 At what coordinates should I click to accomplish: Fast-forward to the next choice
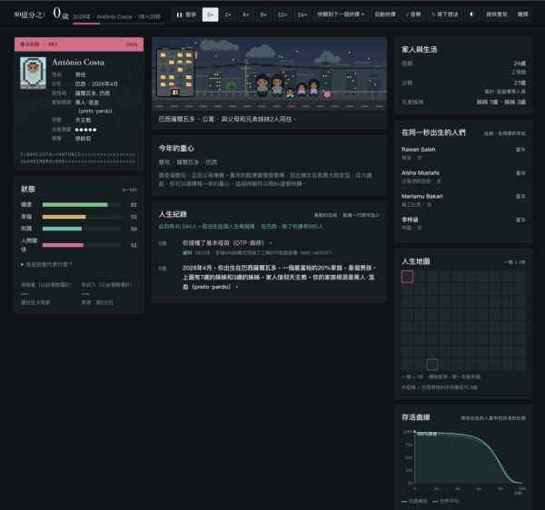(x=341, y=15)
